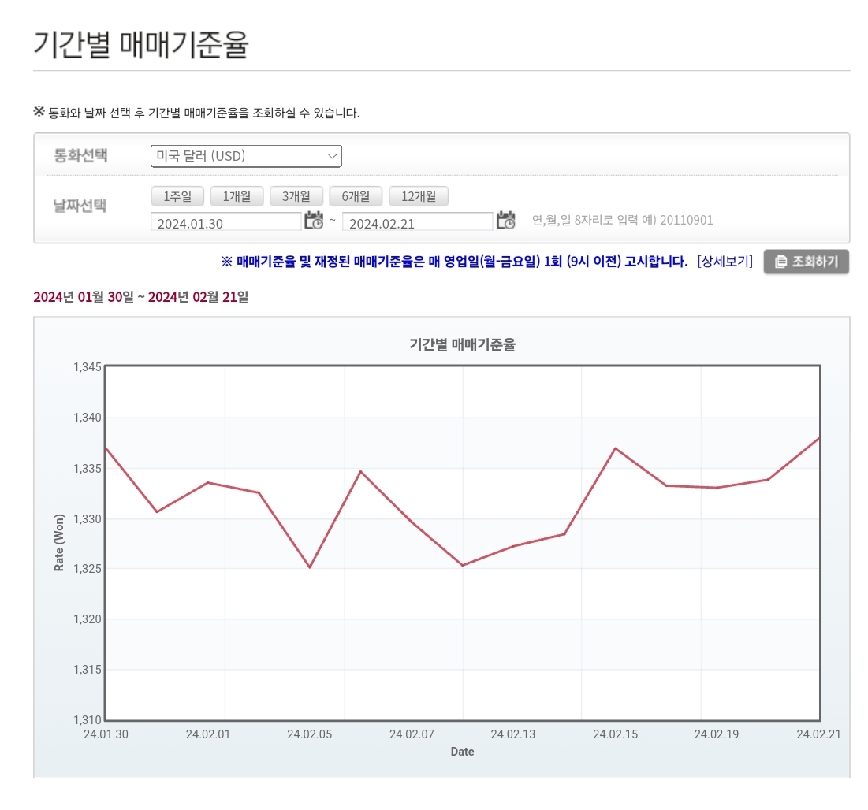Open the [상세보기] details link
This screenshot has height=810, width=868.
725,261
